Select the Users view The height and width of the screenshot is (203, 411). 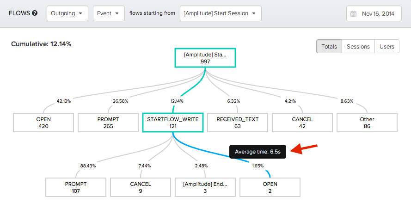coord(387,47)
